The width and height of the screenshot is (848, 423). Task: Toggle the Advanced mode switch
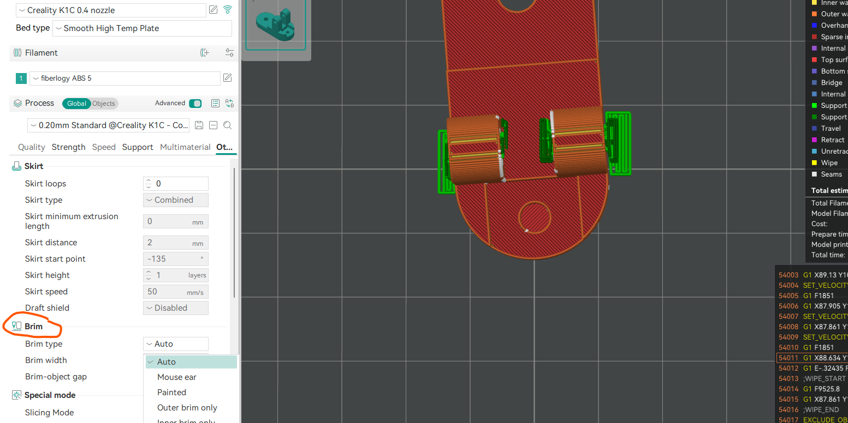195,104
